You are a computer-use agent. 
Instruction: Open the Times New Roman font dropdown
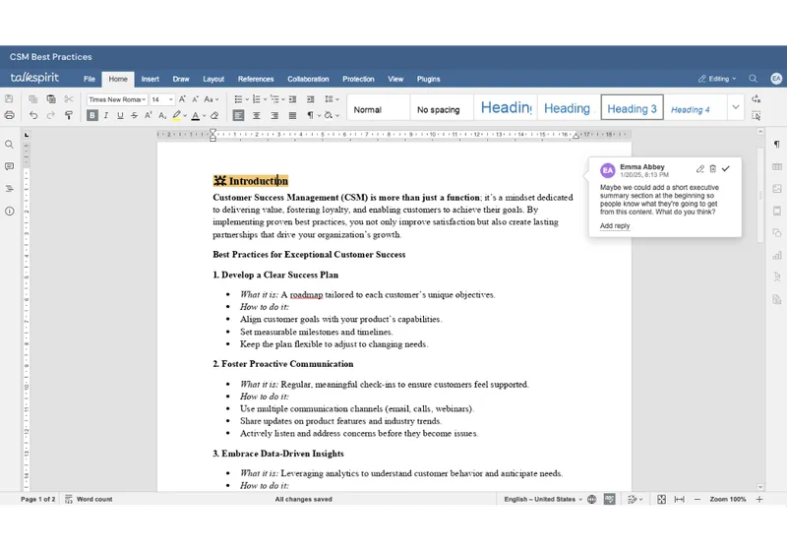(x=117, y=99)
